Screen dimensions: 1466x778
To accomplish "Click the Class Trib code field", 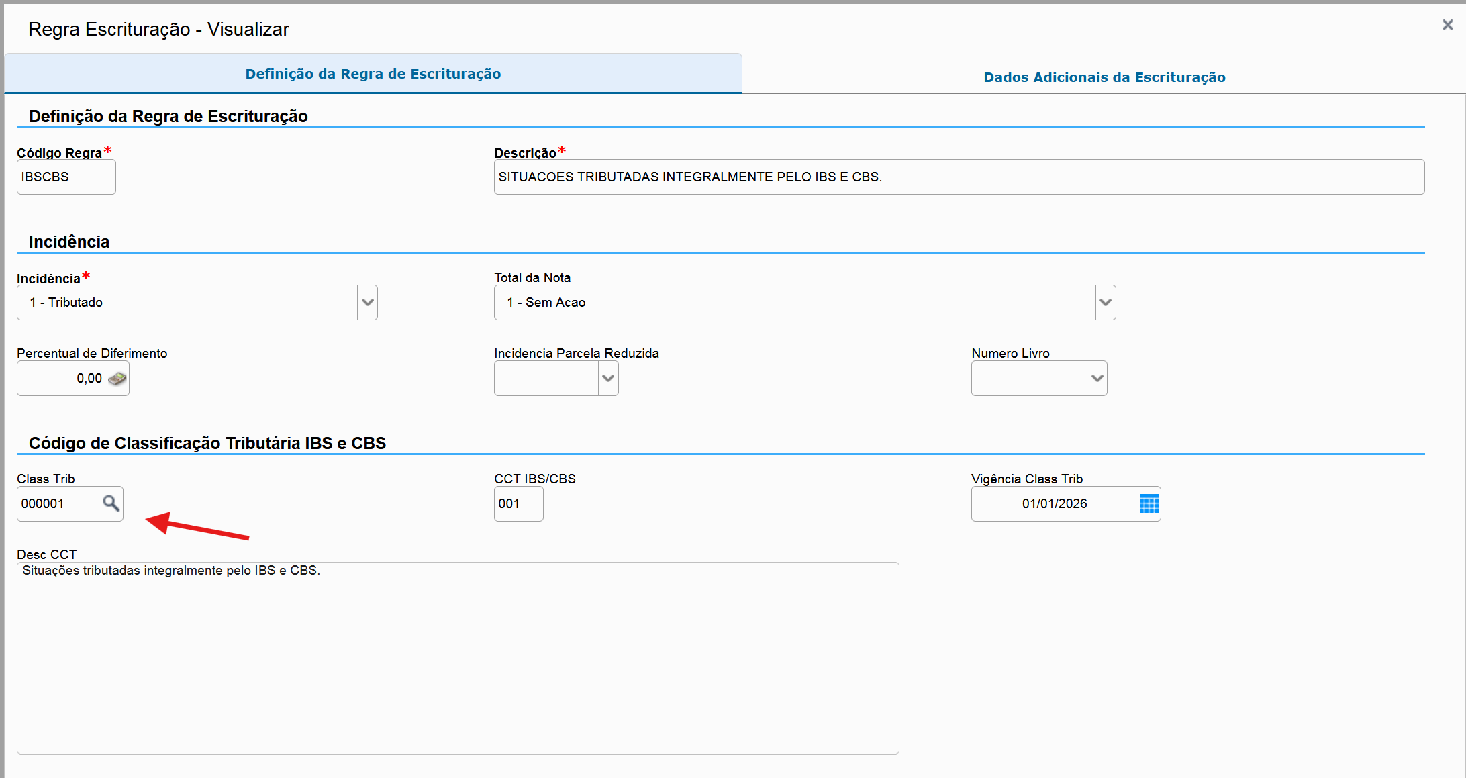I will pos(57,504).
